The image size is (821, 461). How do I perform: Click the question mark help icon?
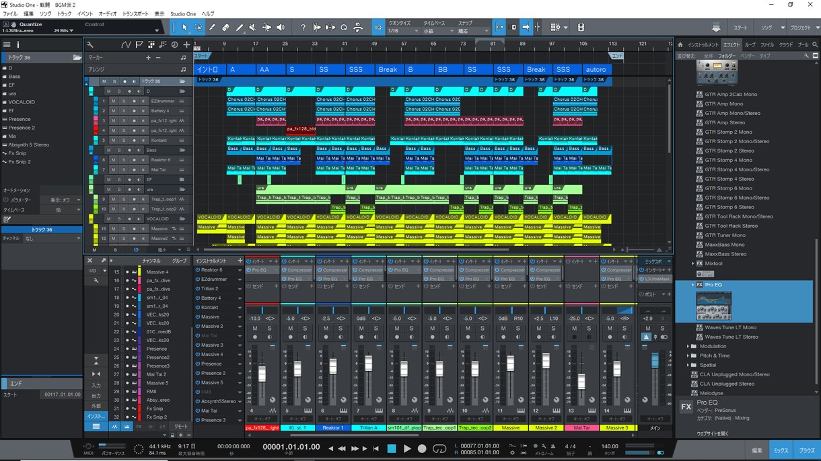tap(303, 28)
